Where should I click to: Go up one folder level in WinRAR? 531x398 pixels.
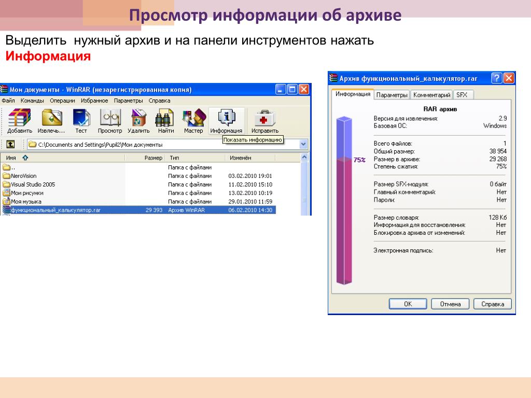pyautogui.click(x=10, y=144)
